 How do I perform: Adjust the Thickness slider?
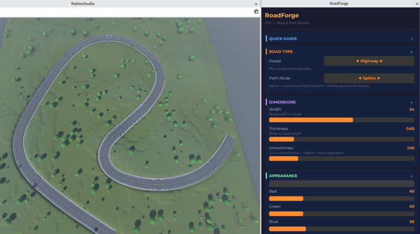[x=341, y=139]
